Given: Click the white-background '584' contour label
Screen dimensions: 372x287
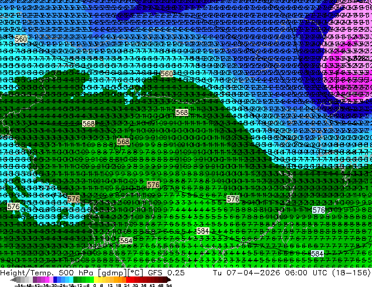Looking at the screenshot, I should pyautogui.click(x=317, y=254).
